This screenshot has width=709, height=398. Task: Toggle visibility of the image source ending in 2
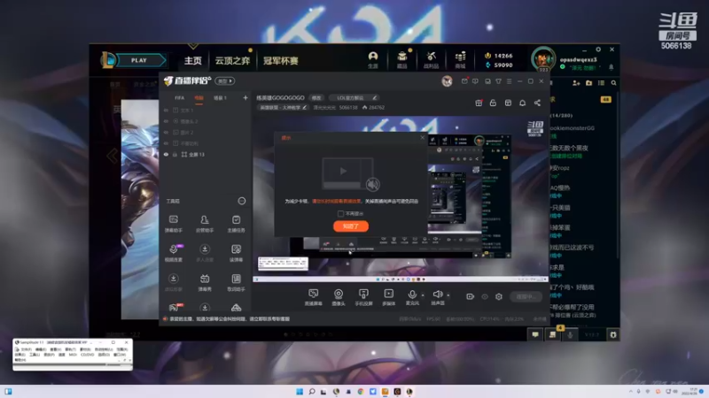(166, 132)
